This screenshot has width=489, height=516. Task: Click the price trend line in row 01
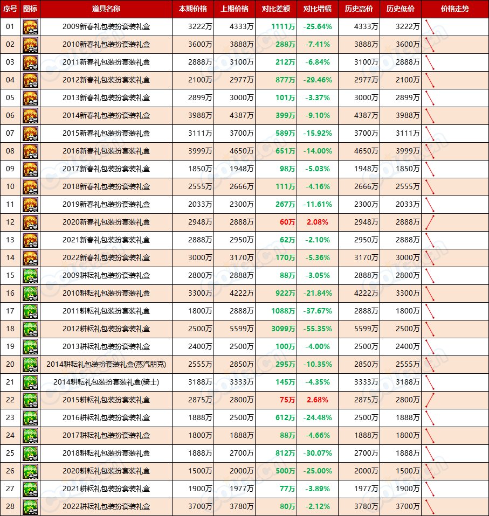[430, 27]
